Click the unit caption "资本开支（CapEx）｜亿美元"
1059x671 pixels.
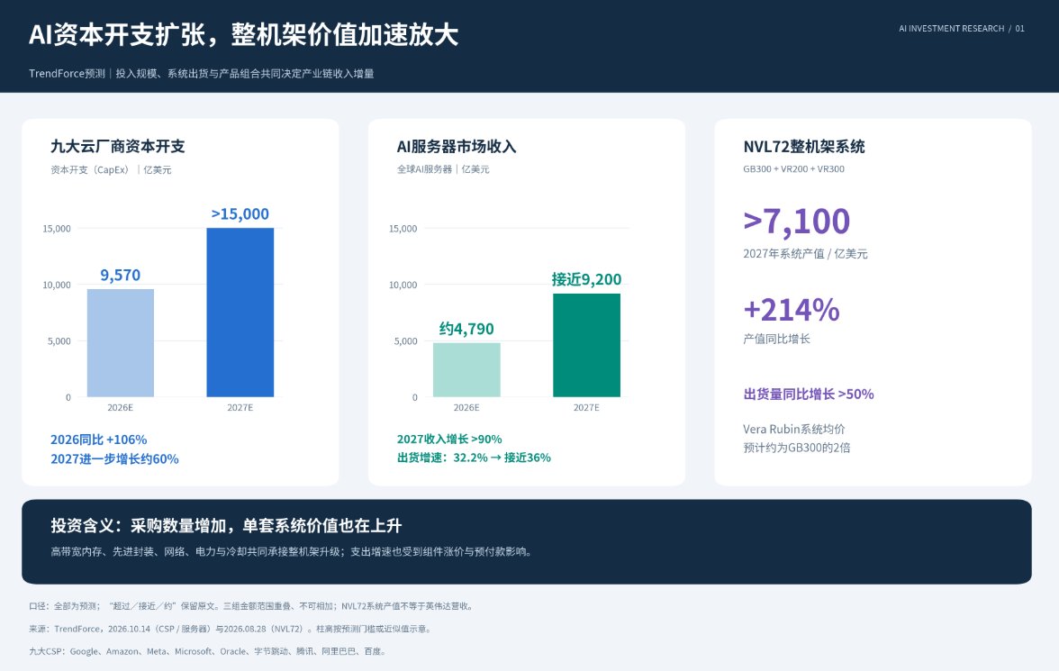(x=111, y=169)
